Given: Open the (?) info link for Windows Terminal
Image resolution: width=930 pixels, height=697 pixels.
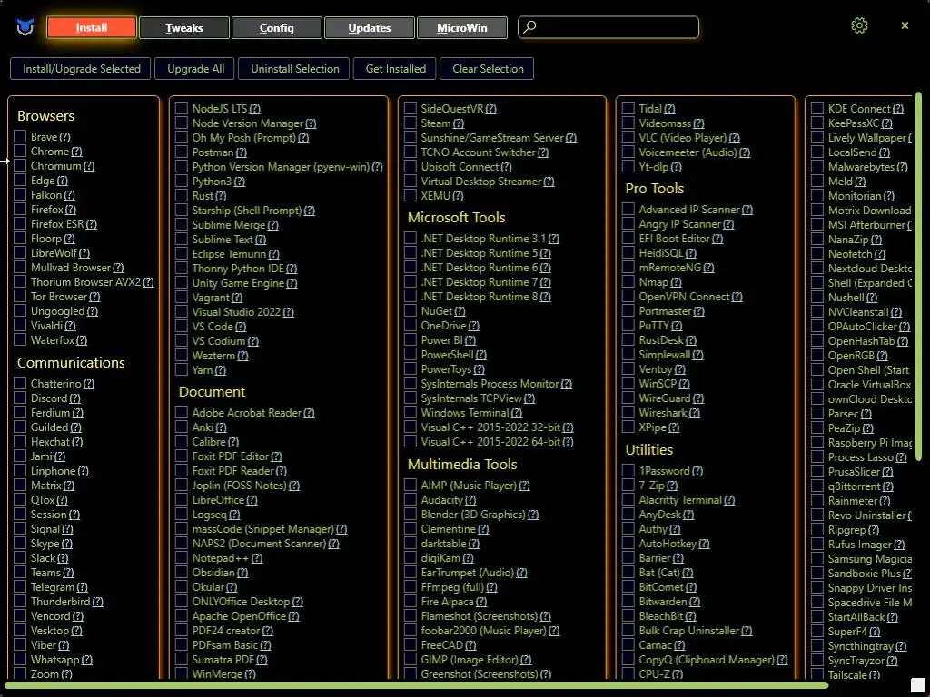Looking at the screenshot, I should 517,413.
